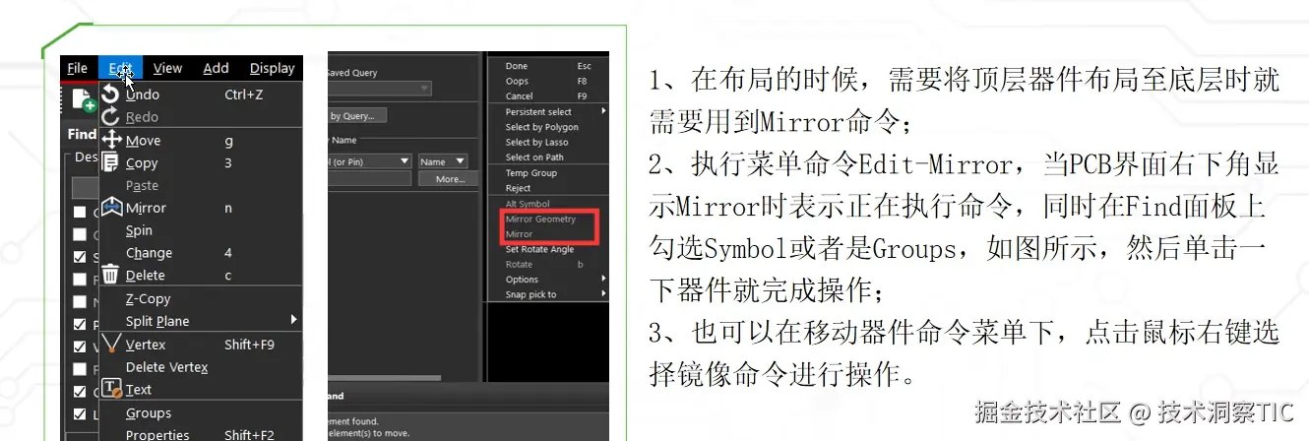Image resolution: width=1309 pixels, height=441 pixels.
Task: Click the Find by Name text field
Action: pyautogui.click(x=369, y=179)
